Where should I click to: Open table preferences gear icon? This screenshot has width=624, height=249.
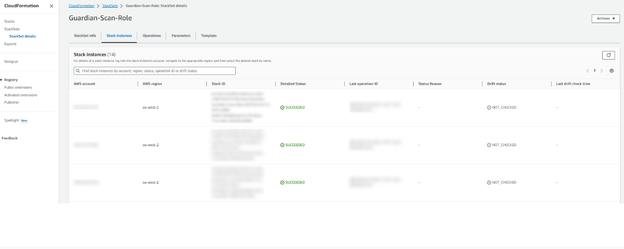click(611, 71)
